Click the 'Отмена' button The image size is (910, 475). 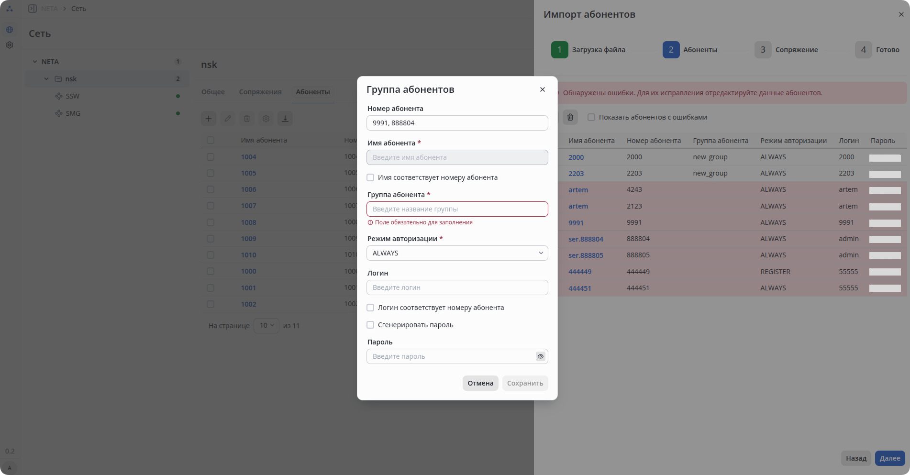[x=480, y=383]
